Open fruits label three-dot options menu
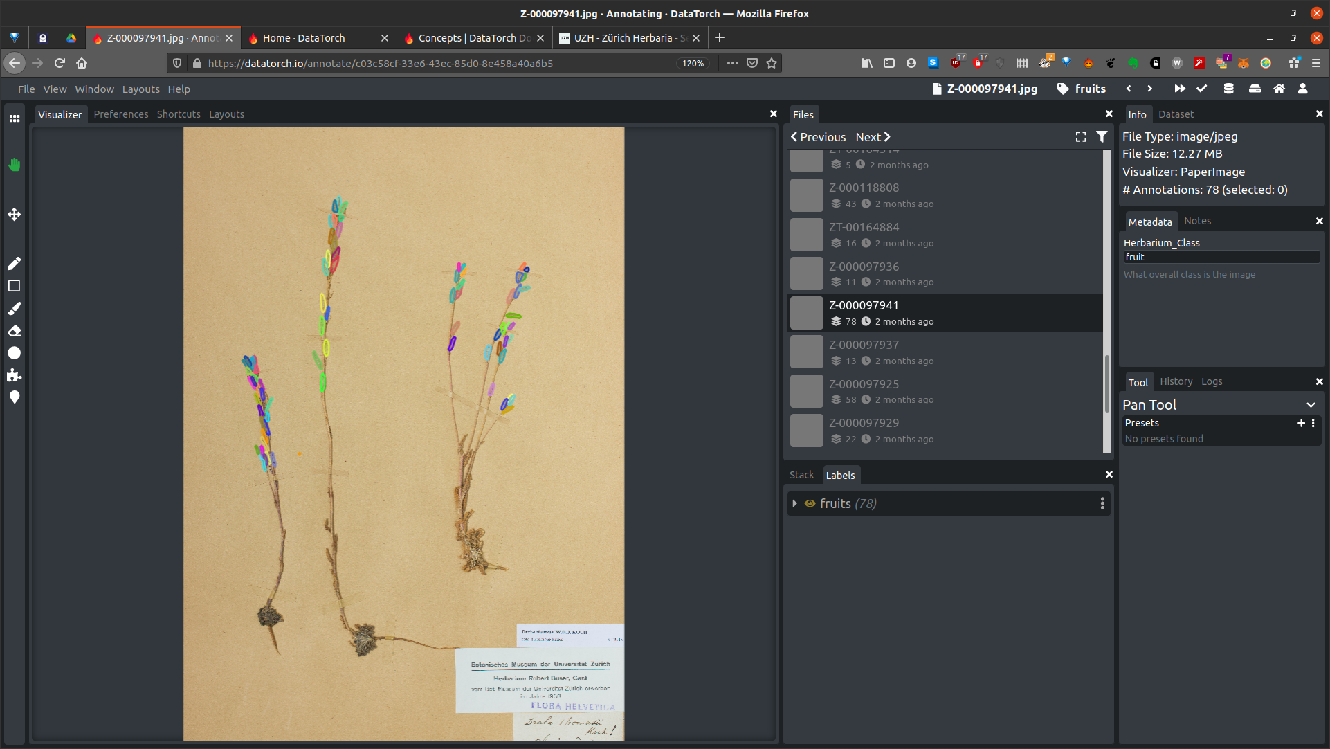This screenshot has height=749, width=1330. pyautogui.click(x=1102, y=504)
